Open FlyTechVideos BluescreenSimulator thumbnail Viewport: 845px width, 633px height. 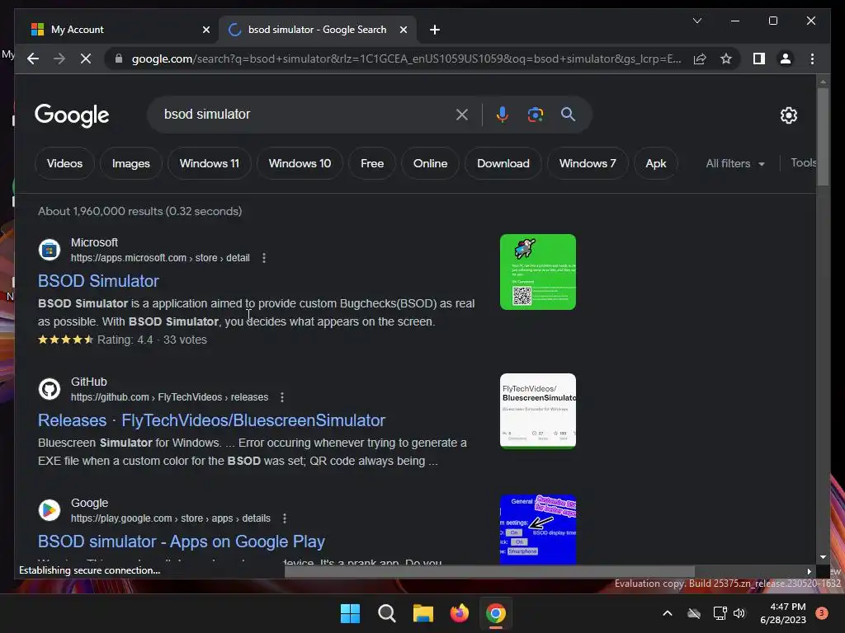(x=538, y=410)
